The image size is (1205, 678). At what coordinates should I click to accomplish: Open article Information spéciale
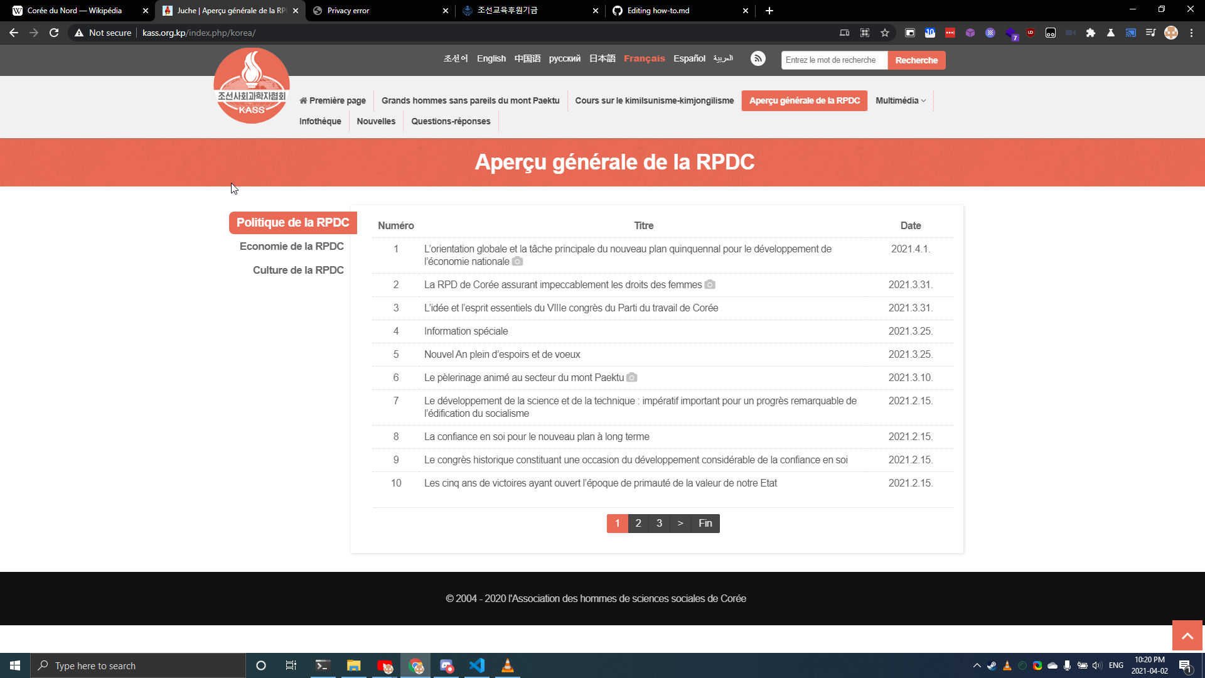pos(466,331)
